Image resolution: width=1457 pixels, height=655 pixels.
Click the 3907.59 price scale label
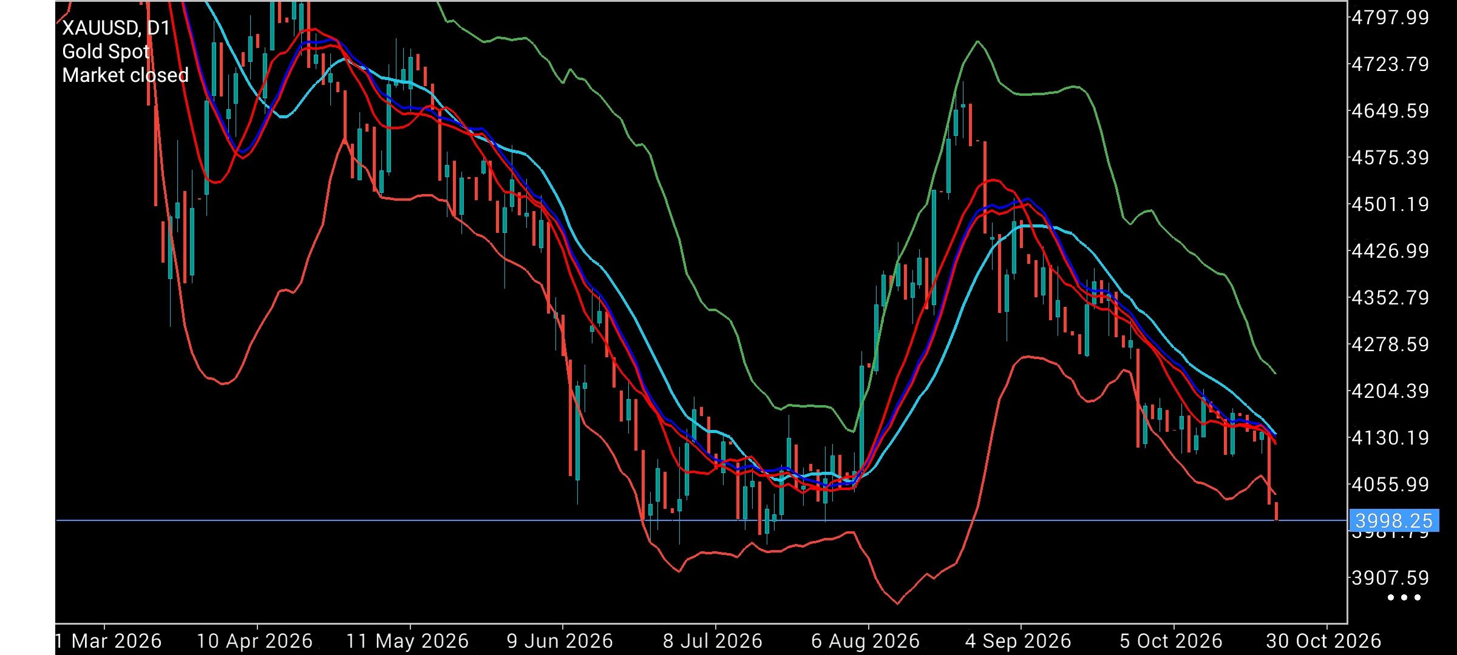[1390, 578]
